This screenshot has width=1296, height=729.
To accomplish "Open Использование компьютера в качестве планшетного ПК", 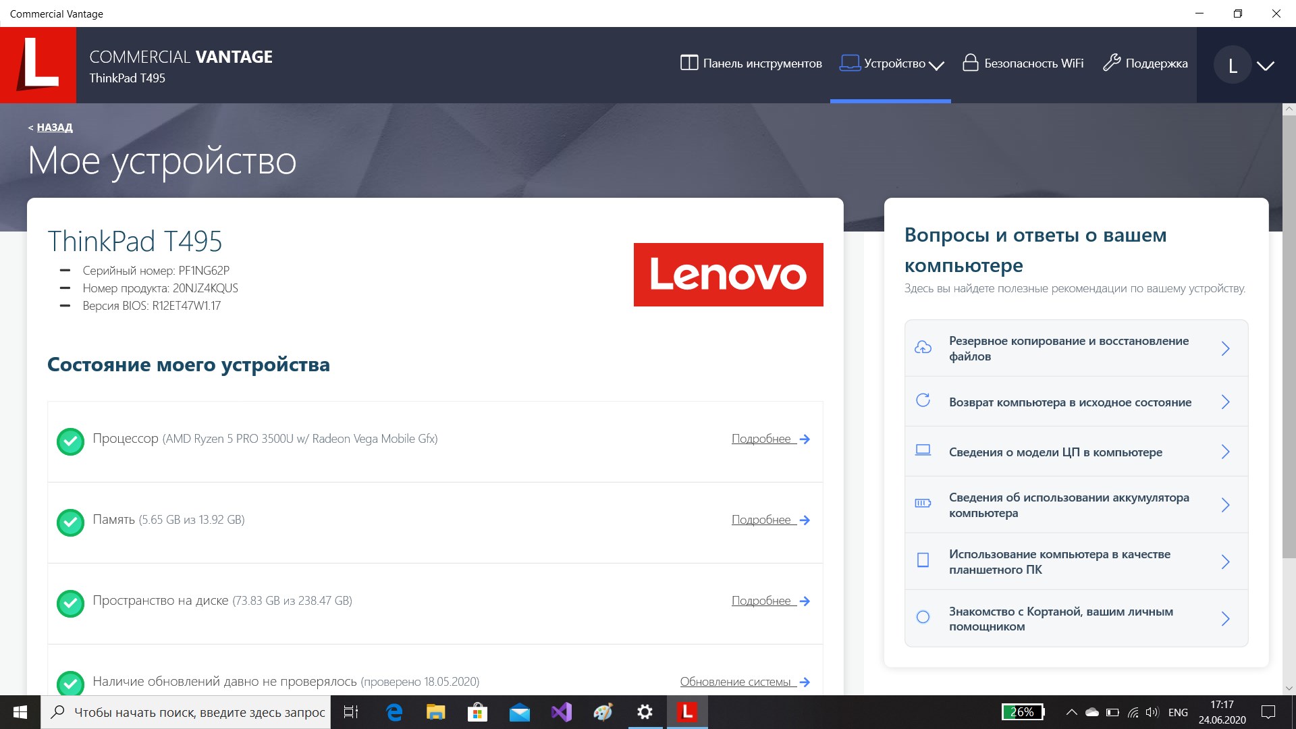I will pyautogui.click(x=1076, y=562).
